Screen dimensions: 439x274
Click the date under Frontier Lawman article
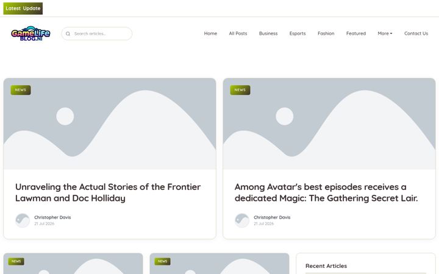point(45,223)
